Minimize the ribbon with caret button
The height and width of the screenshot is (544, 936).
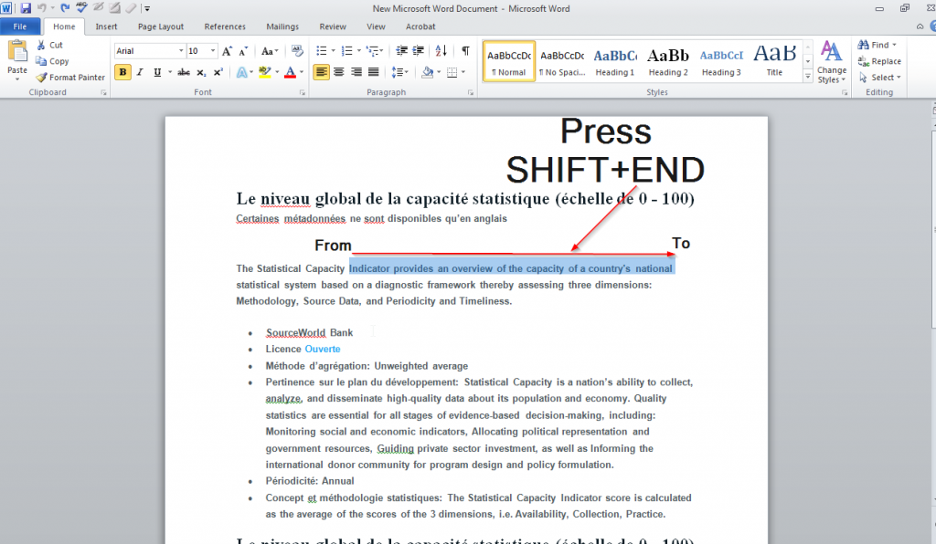coord(920,26)
